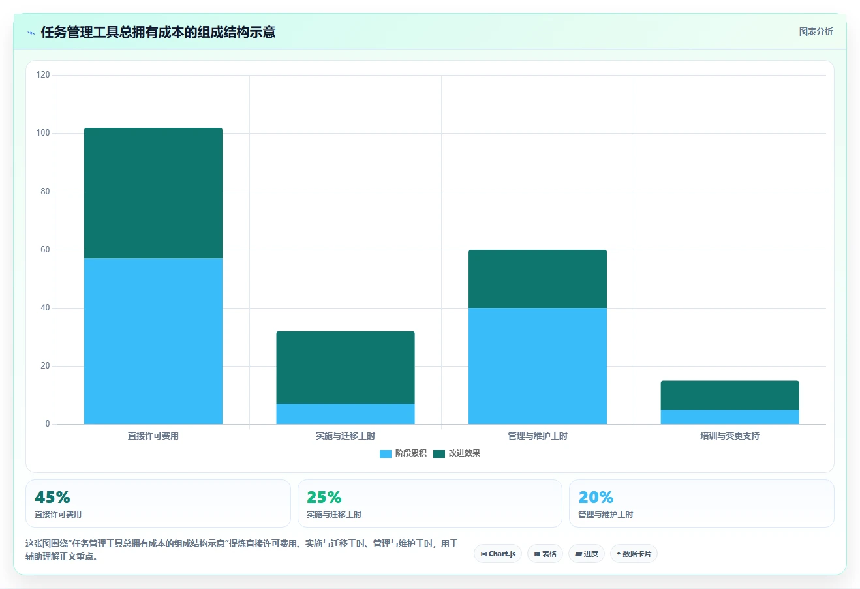Click the dark green bar segment of 直接许可费用

tap(153, 193)
